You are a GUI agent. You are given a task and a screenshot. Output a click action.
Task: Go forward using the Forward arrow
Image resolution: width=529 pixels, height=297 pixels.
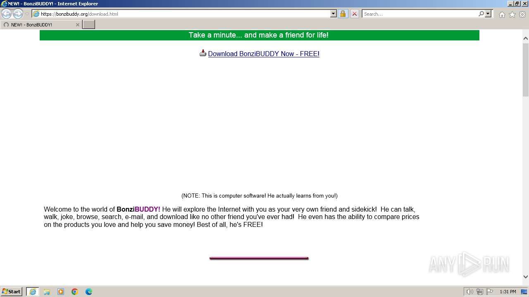(18, 14)
